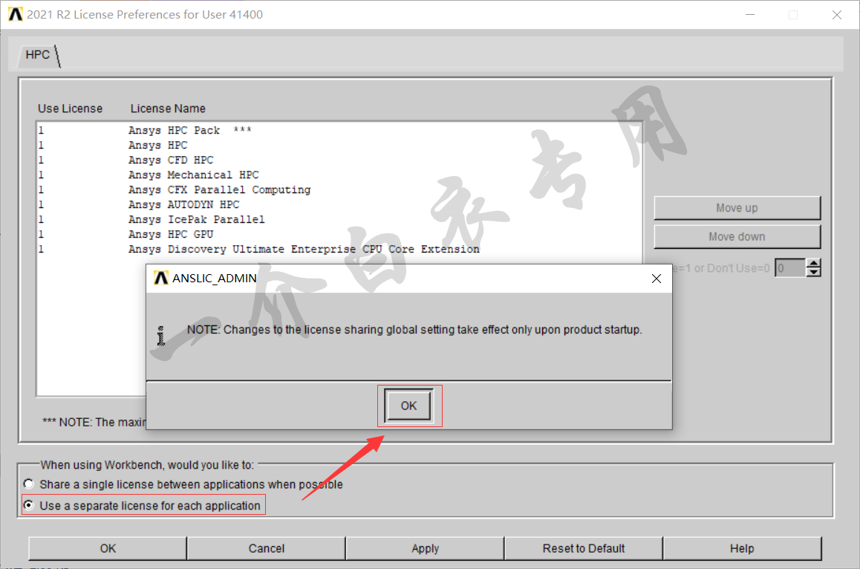Increase the Use value with the up arrow
Screen dimensions: 860x569
click(814, 264)
